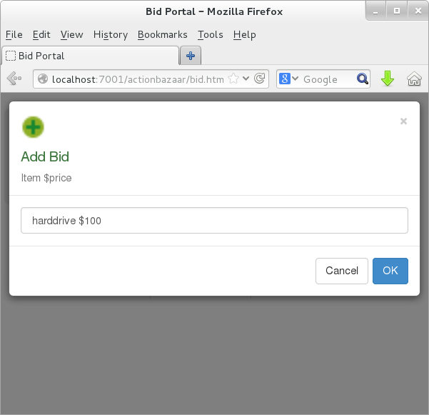Open the History menu
The height and width of the screenshot is (415, 429).
(110, 34)
